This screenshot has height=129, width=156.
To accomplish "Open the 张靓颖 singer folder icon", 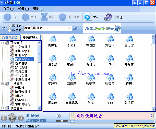I will pyautogui.click(x=110, y=77).
